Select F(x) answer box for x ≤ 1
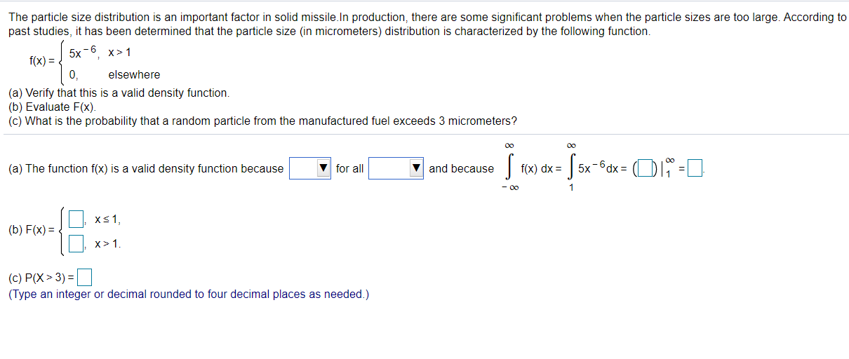The width and height of the screenshot is (849, 359). (x=77, y=219)
